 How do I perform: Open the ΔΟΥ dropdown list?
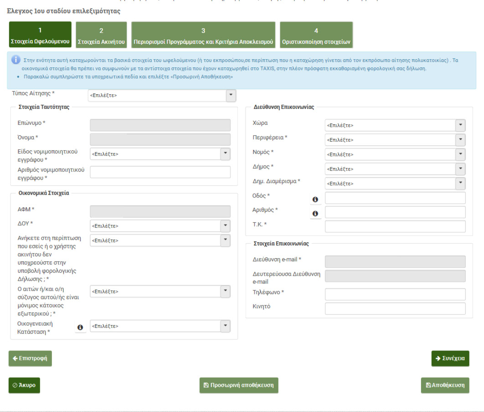[160, 226]
